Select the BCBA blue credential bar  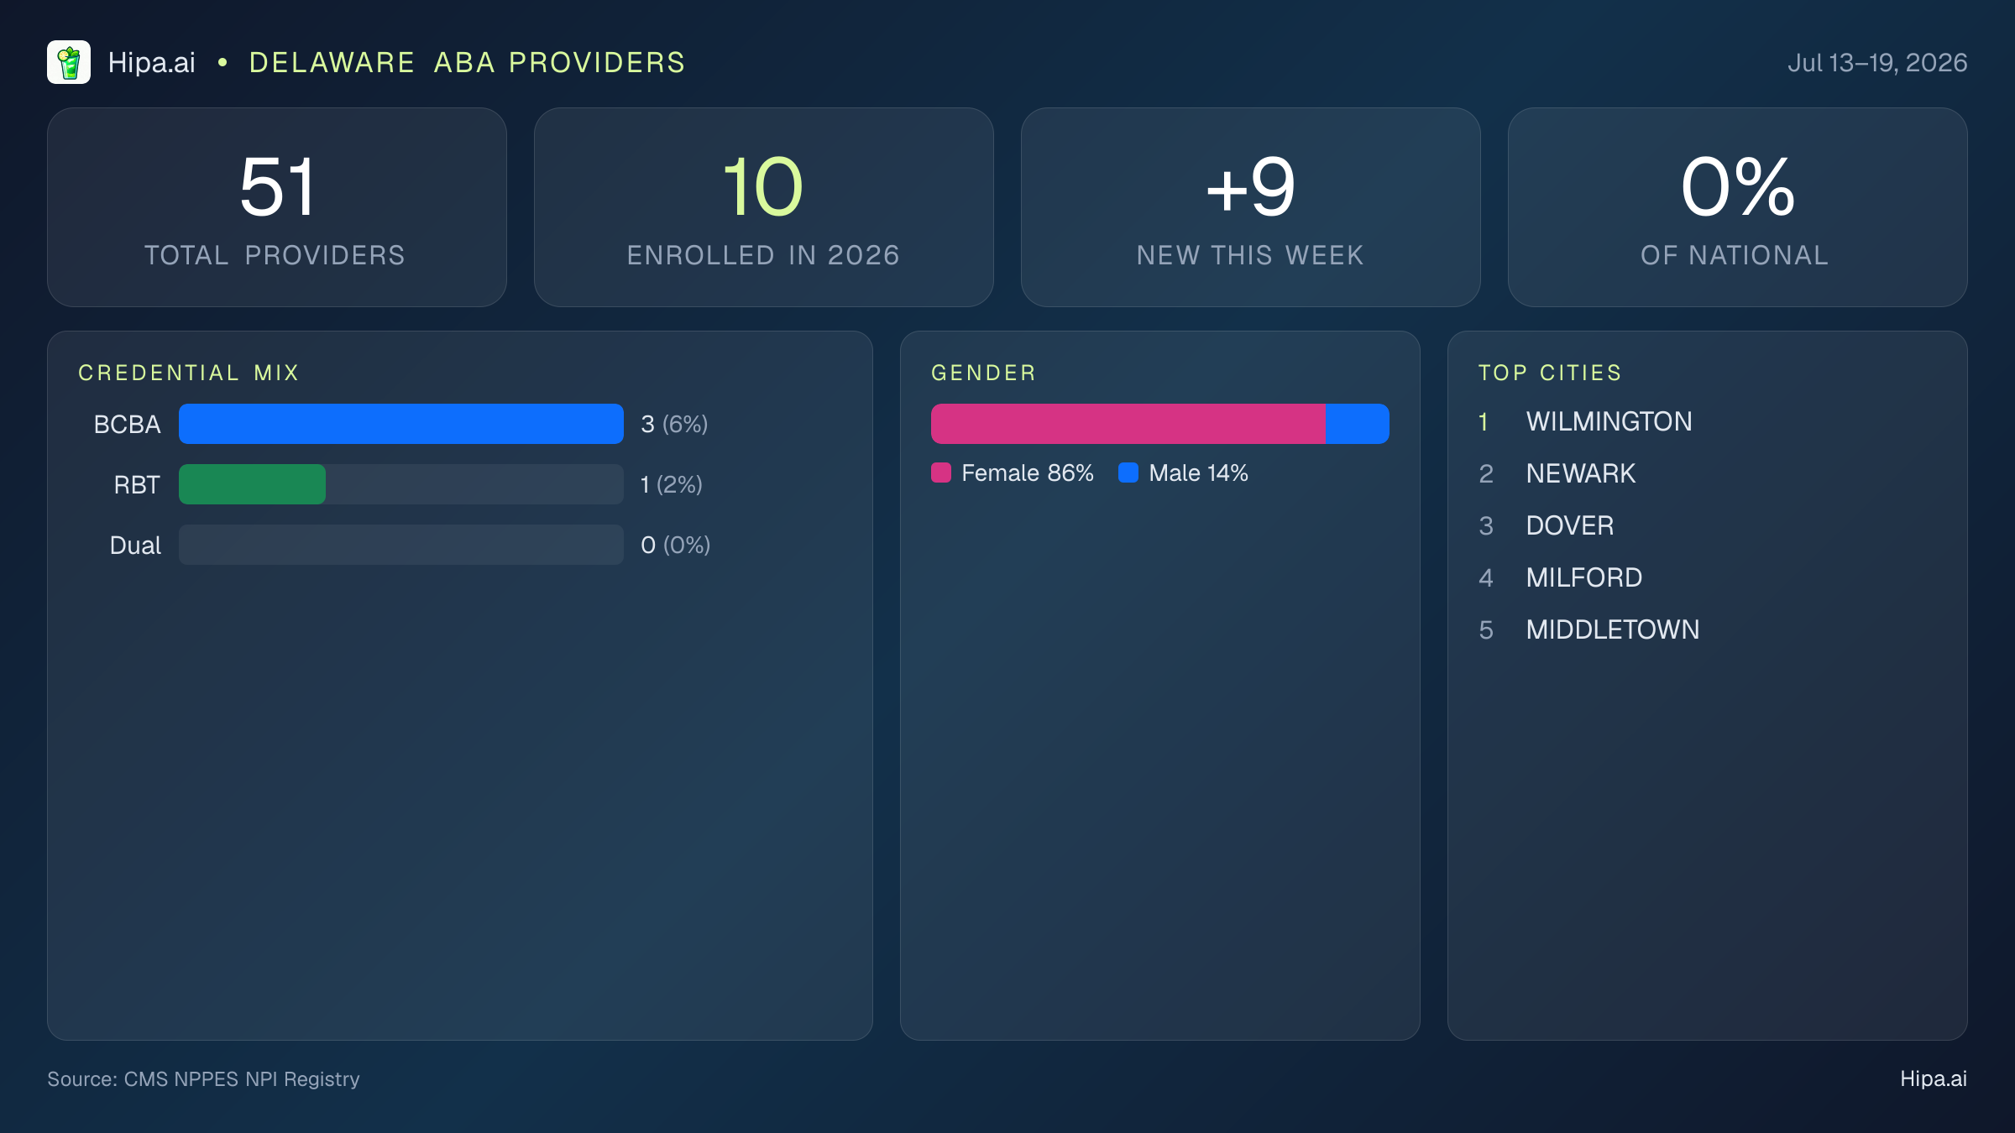(401, 424)
